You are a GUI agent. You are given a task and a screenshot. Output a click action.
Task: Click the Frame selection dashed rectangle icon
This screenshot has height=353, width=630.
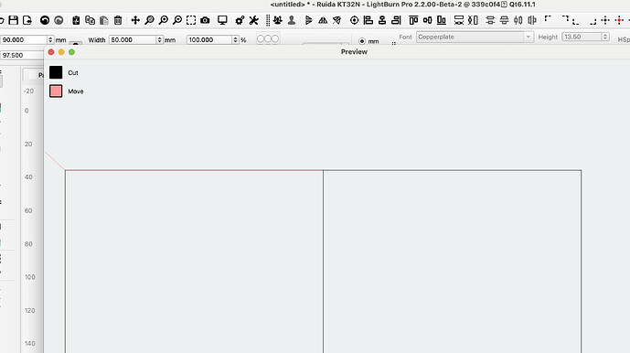191,20
